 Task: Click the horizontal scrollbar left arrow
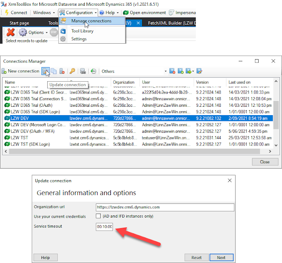pyautogui.click(x=6, y=151)
